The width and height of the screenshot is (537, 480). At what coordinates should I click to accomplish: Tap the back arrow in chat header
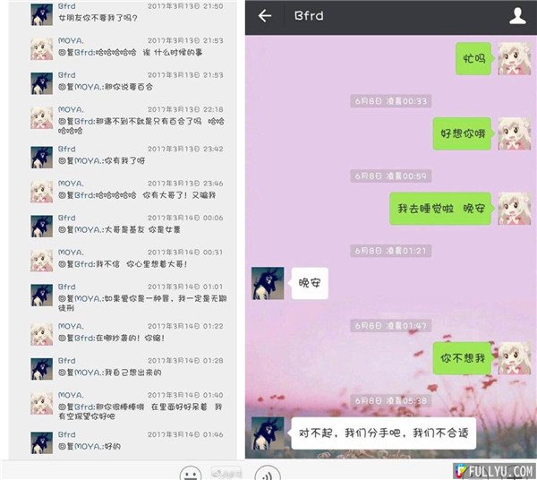point(265,16)
